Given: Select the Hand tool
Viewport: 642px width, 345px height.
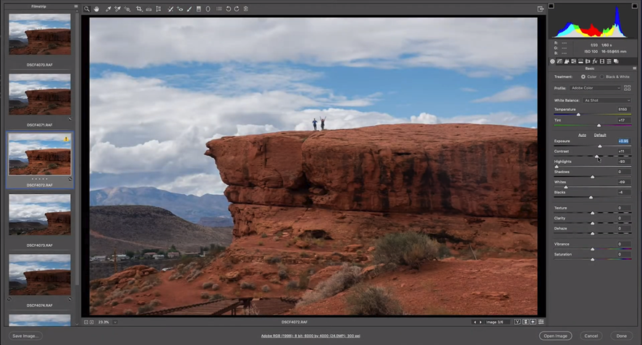Looking at the screenshot, I should 96,9.
